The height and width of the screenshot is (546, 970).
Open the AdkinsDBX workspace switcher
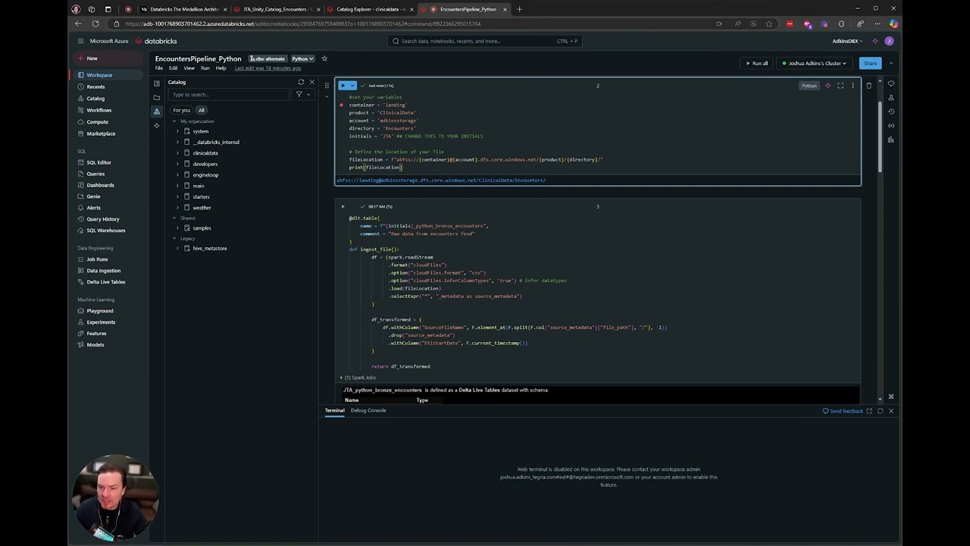847,41
